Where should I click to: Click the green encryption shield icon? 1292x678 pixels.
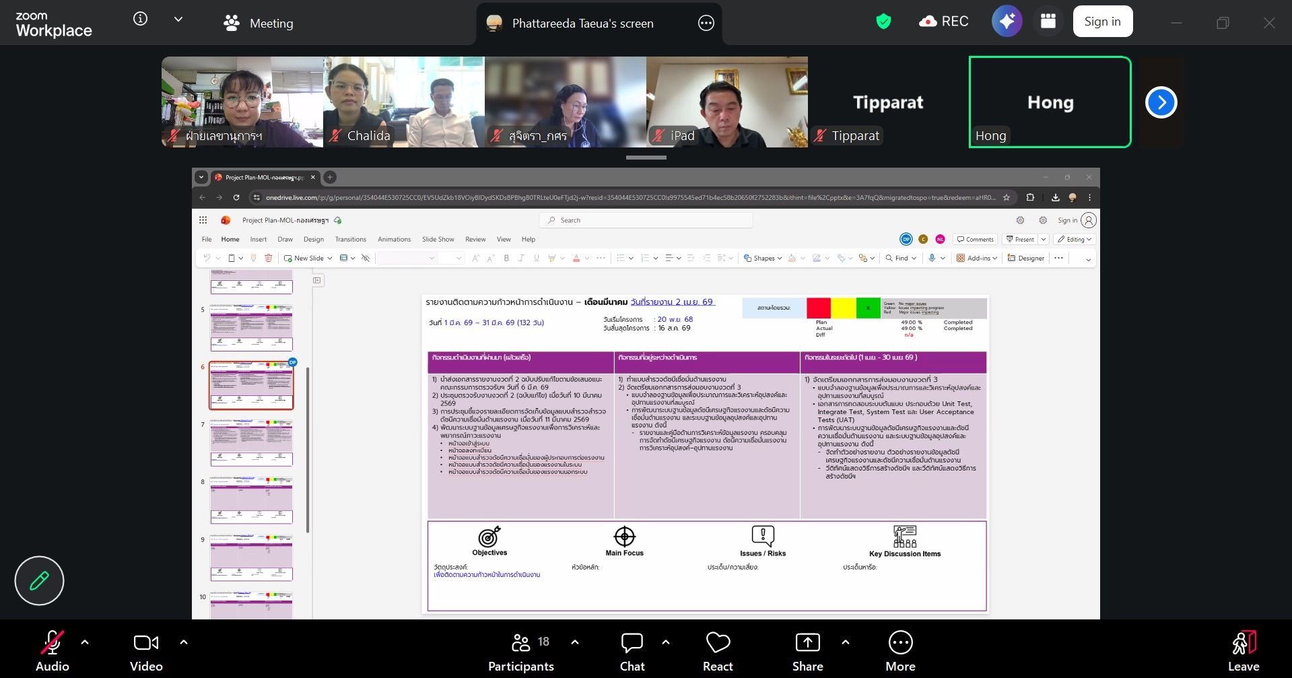coord(883,22)
